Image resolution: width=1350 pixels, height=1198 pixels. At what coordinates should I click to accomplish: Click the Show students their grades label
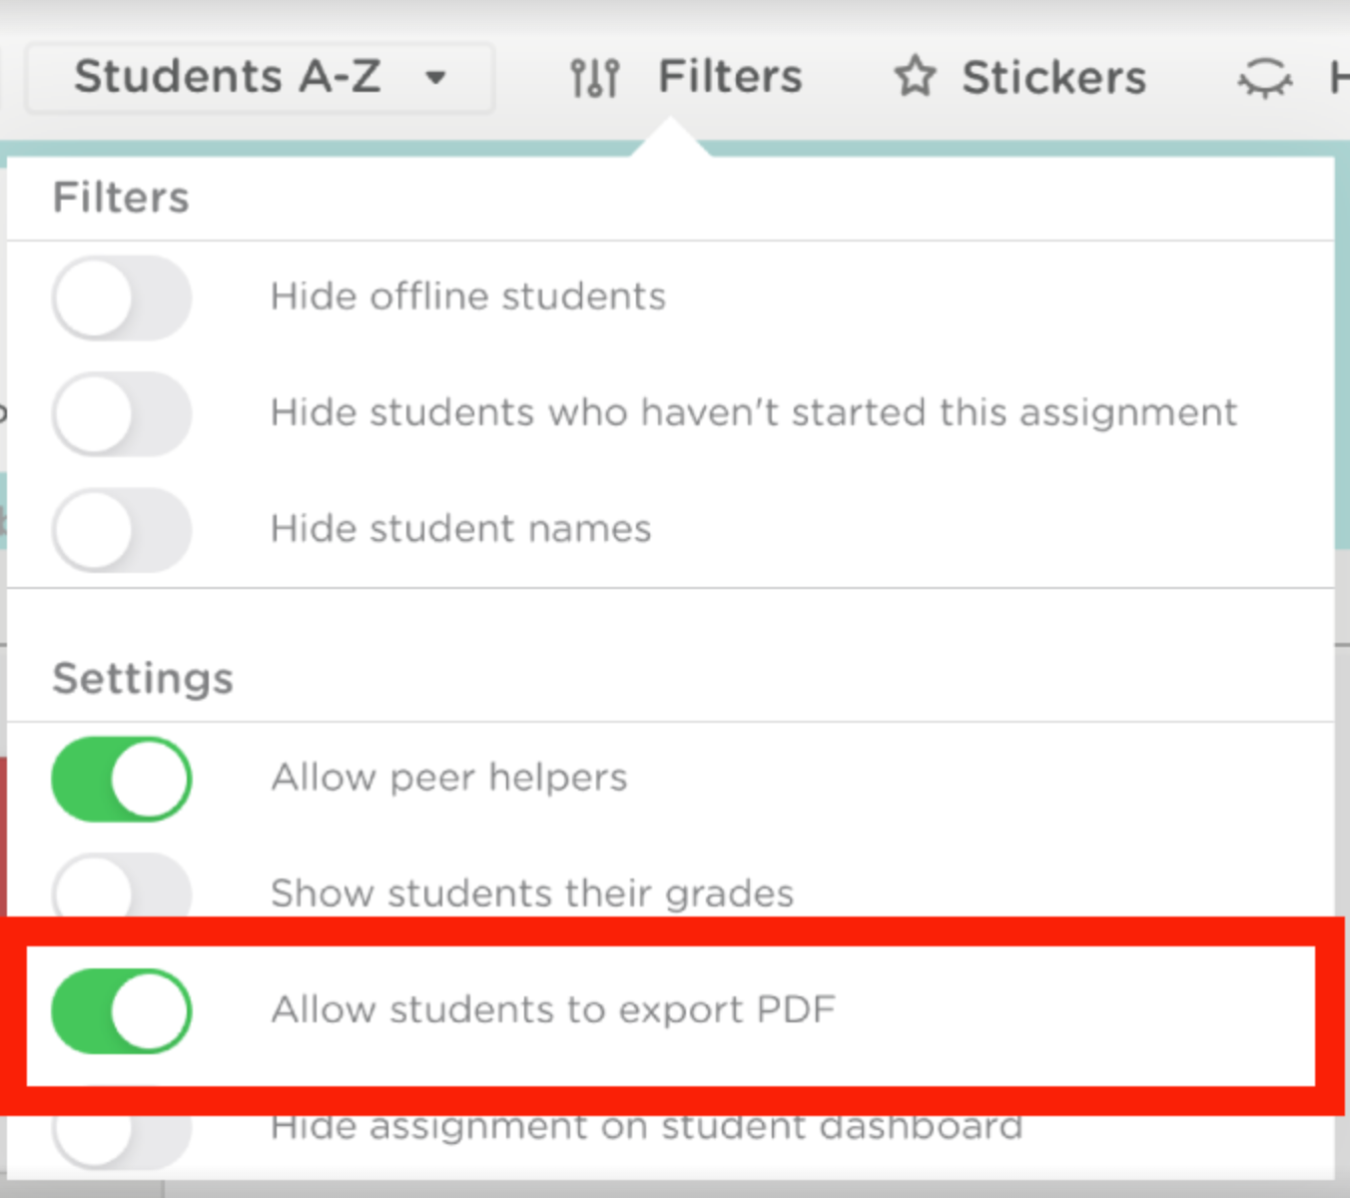(x=532, y=894)
